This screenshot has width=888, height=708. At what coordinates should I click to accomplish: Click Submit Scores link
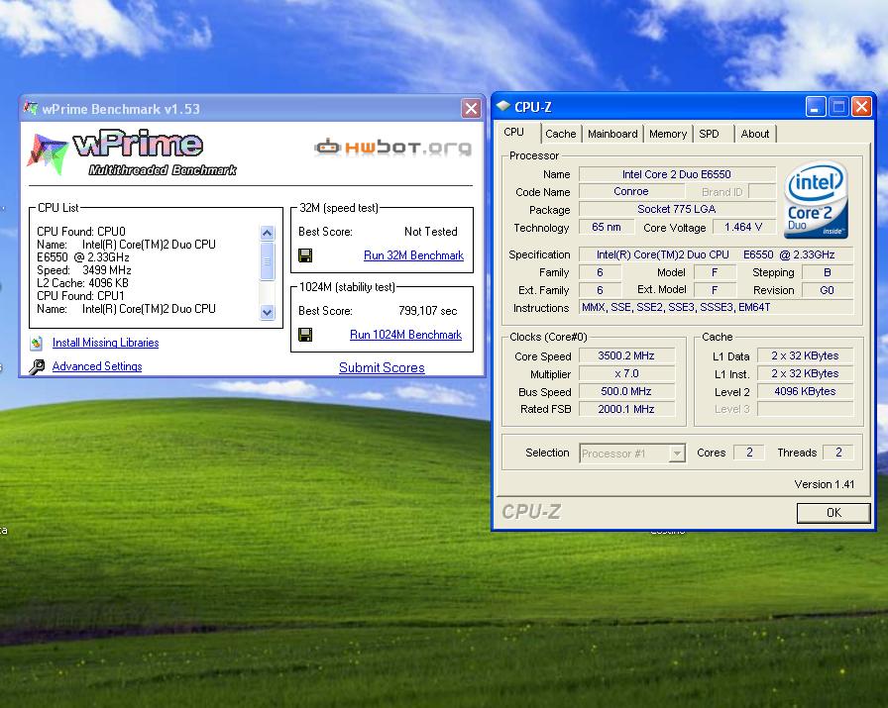pyautogui.click(x=382, y=367)
